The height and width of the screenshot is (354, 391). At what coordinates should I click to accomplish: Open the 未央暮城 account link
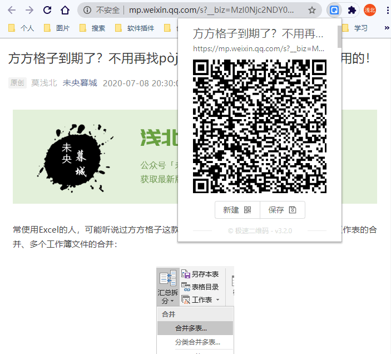pos(80,83)
